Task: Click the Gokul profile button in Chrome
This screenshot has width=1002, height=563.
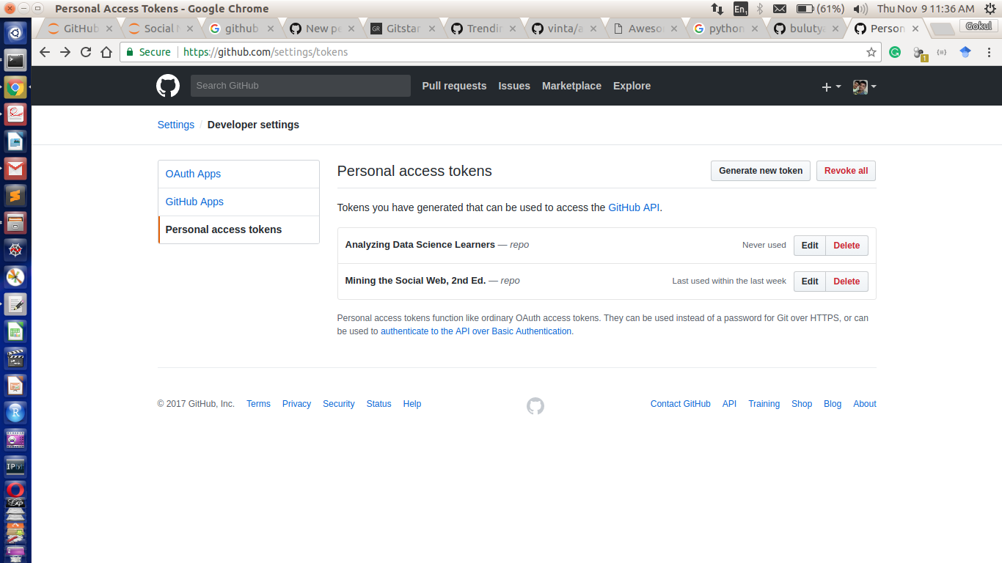Action: pos(979,26)
